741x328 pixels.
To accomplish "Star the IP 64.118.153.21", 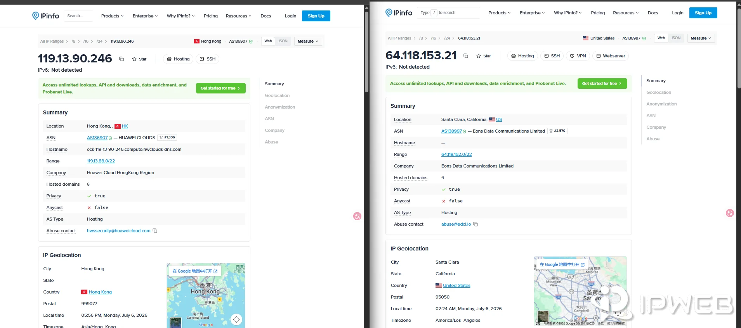I will (x=484, y=56).
